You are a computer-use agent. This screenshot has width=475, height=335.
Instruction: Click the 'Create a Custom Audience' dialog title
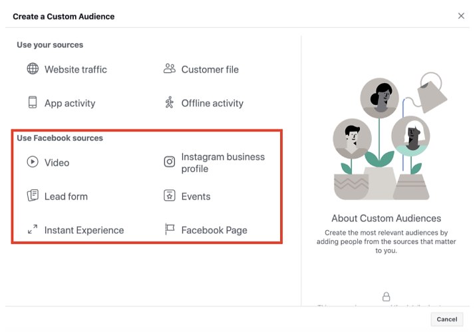pyautogui.click(x=64, y=17)
